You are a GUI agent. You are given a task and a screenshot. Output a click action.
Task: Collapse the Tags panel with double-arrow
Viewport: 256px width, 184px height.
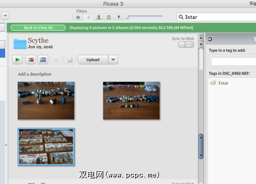click(210, 39)
